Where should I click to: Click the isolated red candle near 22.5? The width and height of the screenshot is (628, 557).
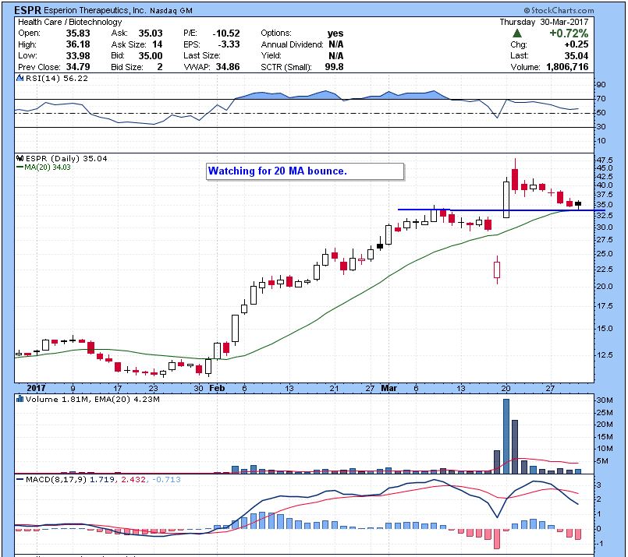(x=497, y=270)
